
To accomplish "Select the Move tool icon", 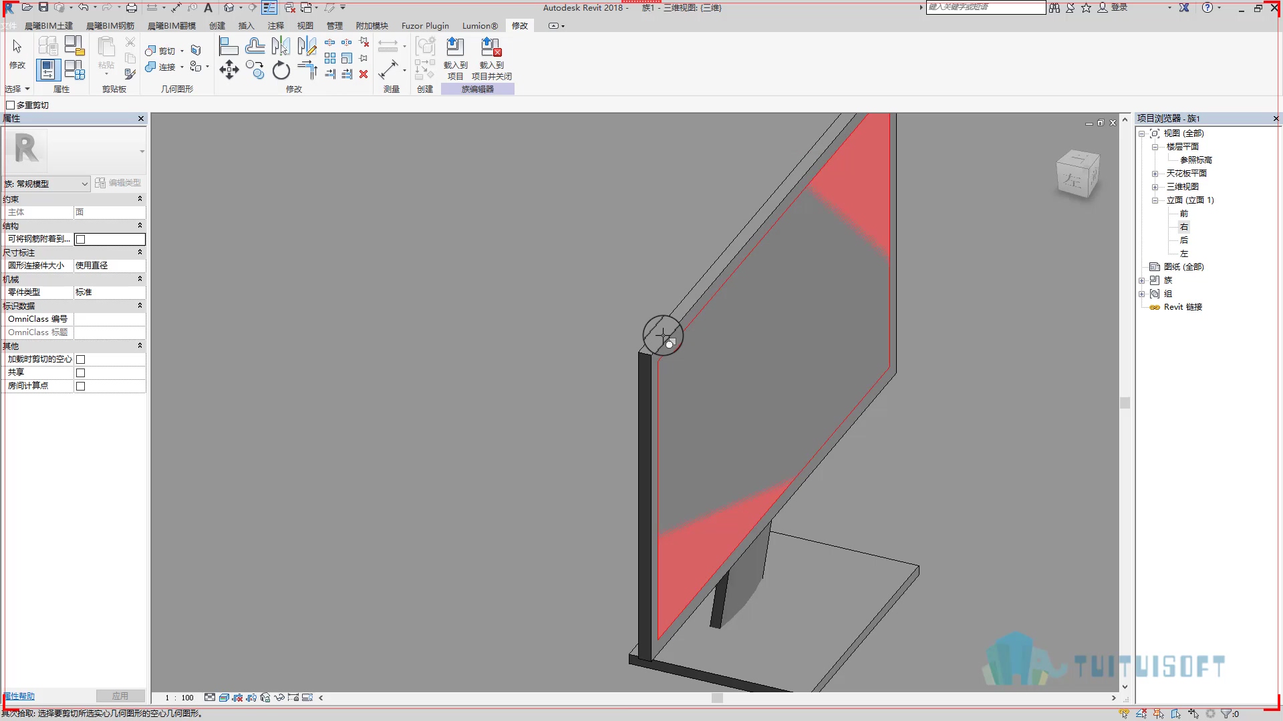I will [x=229, y=69].
